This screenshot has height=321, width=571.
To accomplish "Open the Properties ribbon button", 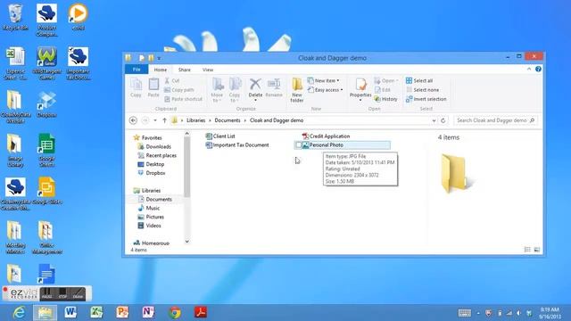I will 360,88.
